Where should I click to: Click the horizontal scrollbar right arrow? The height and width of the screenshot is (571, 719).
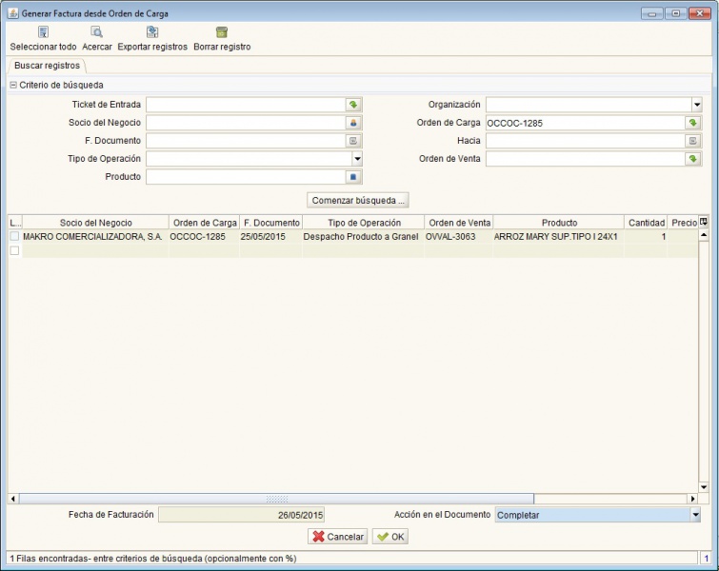click(693, 499)
